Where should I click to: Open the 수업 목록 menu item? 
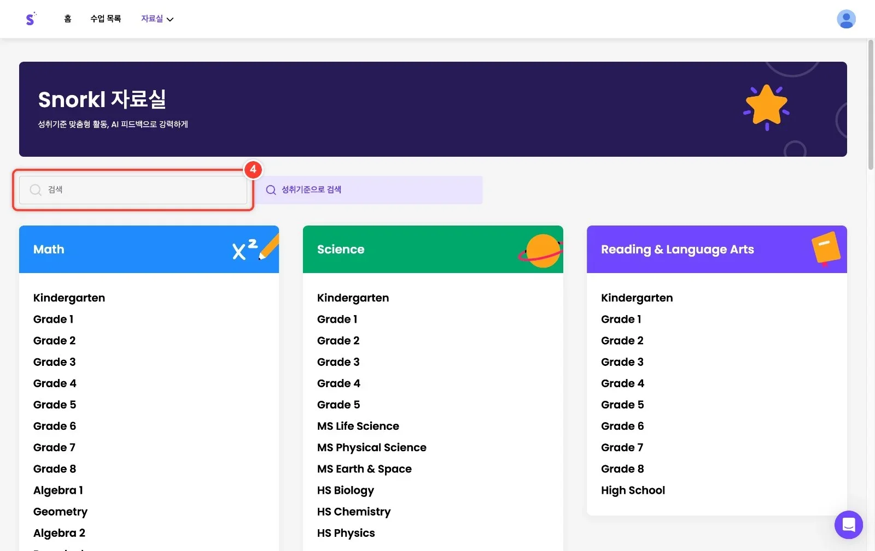[106, 19]
